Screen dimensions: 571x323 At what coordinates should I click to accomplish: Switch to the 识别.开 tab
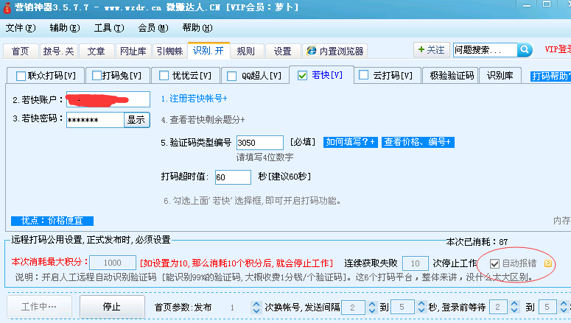point(209,50)
